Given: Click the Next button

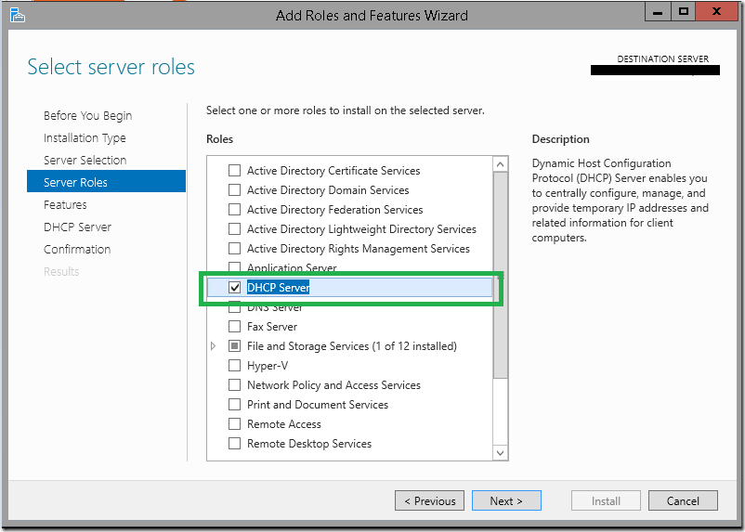Looking at the screenshot, I should (x=506, y=500).
